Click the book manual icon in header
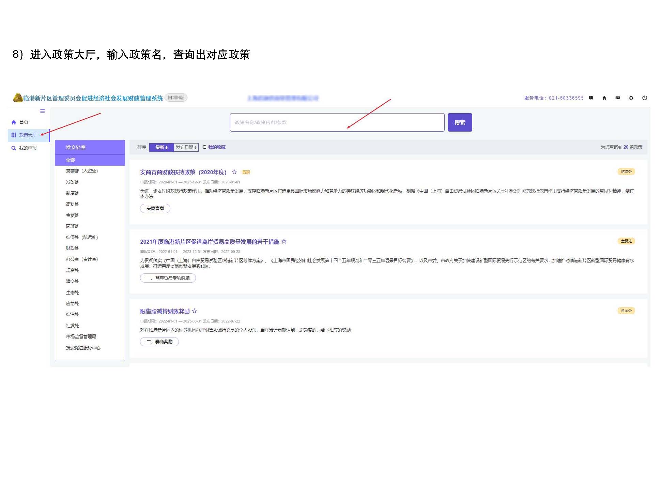Image resolution: width=661 pixels, height=496 pixels. pyautogui.click(x=591, y=98)
